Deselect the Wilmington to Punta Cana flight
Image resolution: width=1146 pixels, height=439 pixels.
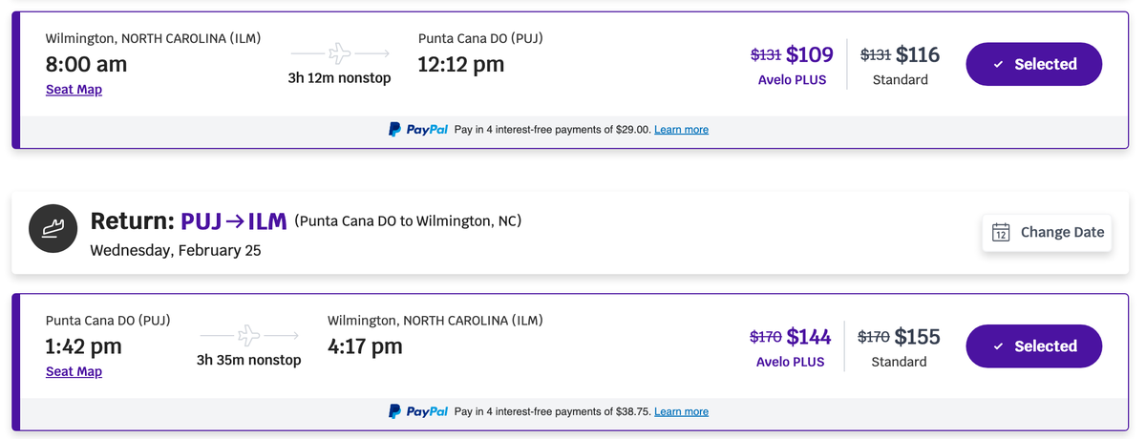tap(1034, 65)
